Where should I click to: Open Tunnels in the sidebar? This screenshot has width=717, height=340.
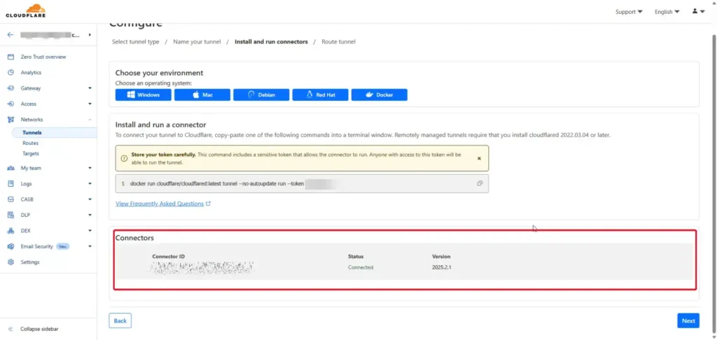32,132
